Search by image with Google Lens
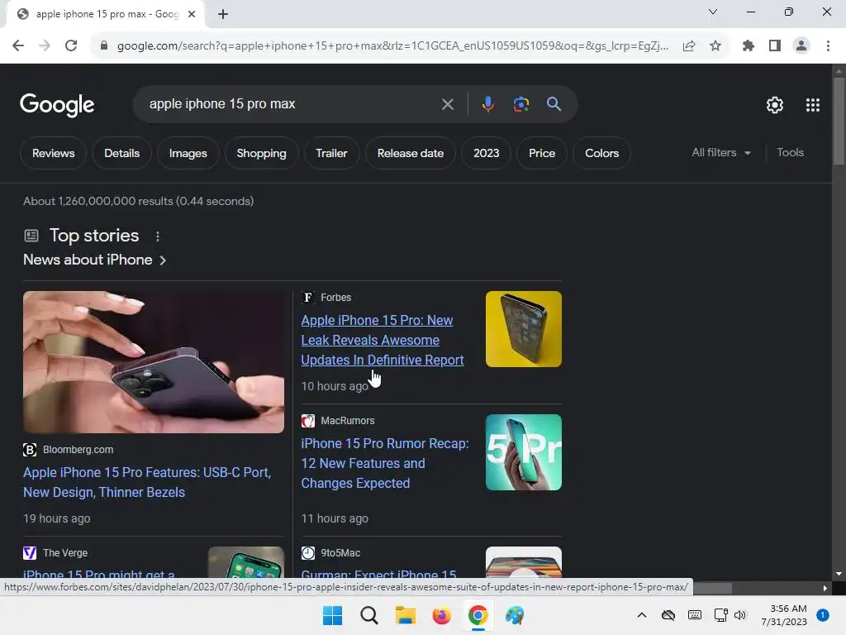 [x=520, y=104]
